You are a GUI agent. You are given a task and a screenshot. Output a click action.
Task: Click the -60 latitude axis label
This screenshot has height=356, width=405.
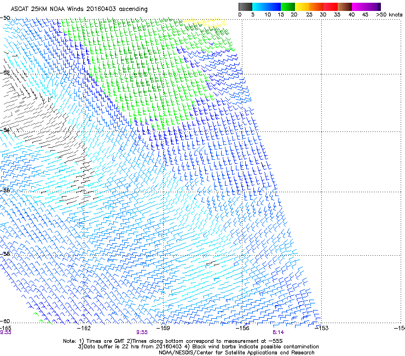[x=5, y=321]
